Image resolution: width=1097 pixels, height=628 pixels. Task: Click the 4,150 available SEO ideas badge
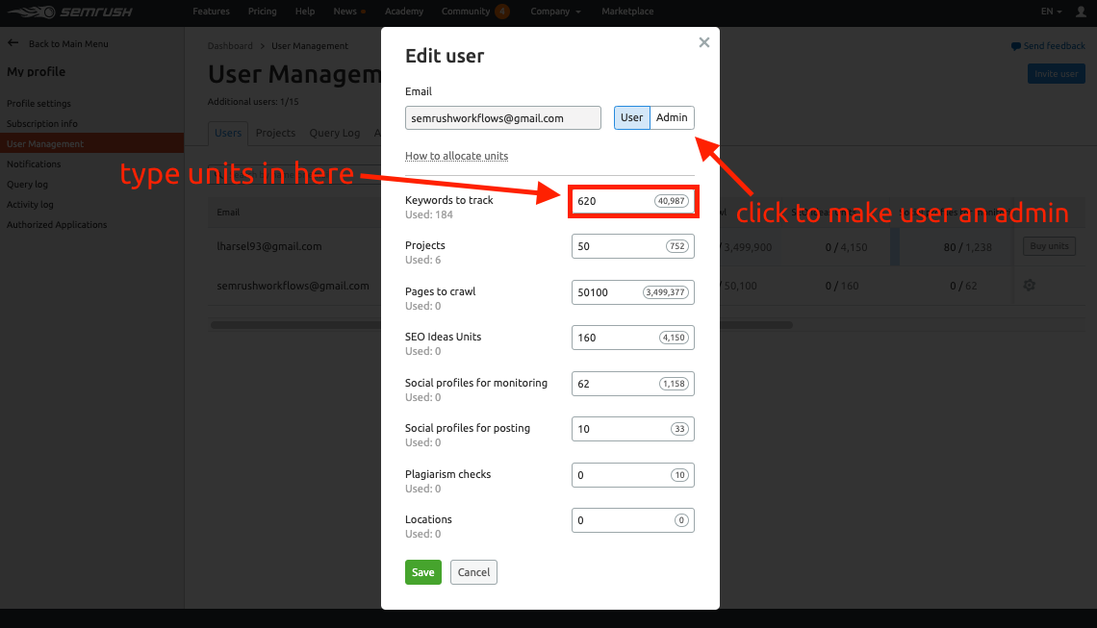point(674,338)
